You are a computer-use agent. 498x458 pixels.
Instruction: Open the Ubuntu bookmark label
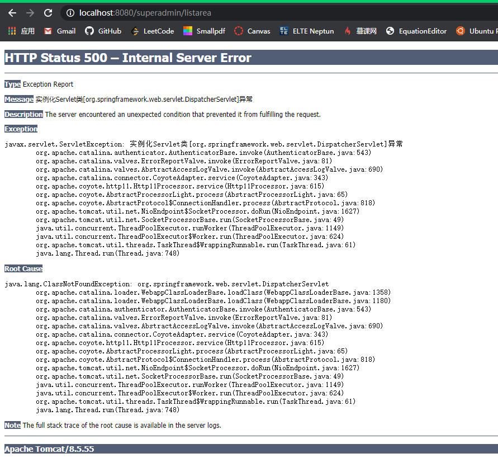pos(483,31)
